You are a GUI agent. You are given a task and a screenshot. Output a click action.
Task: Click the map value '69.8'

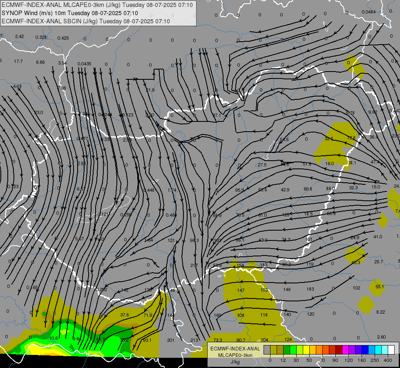308,189
